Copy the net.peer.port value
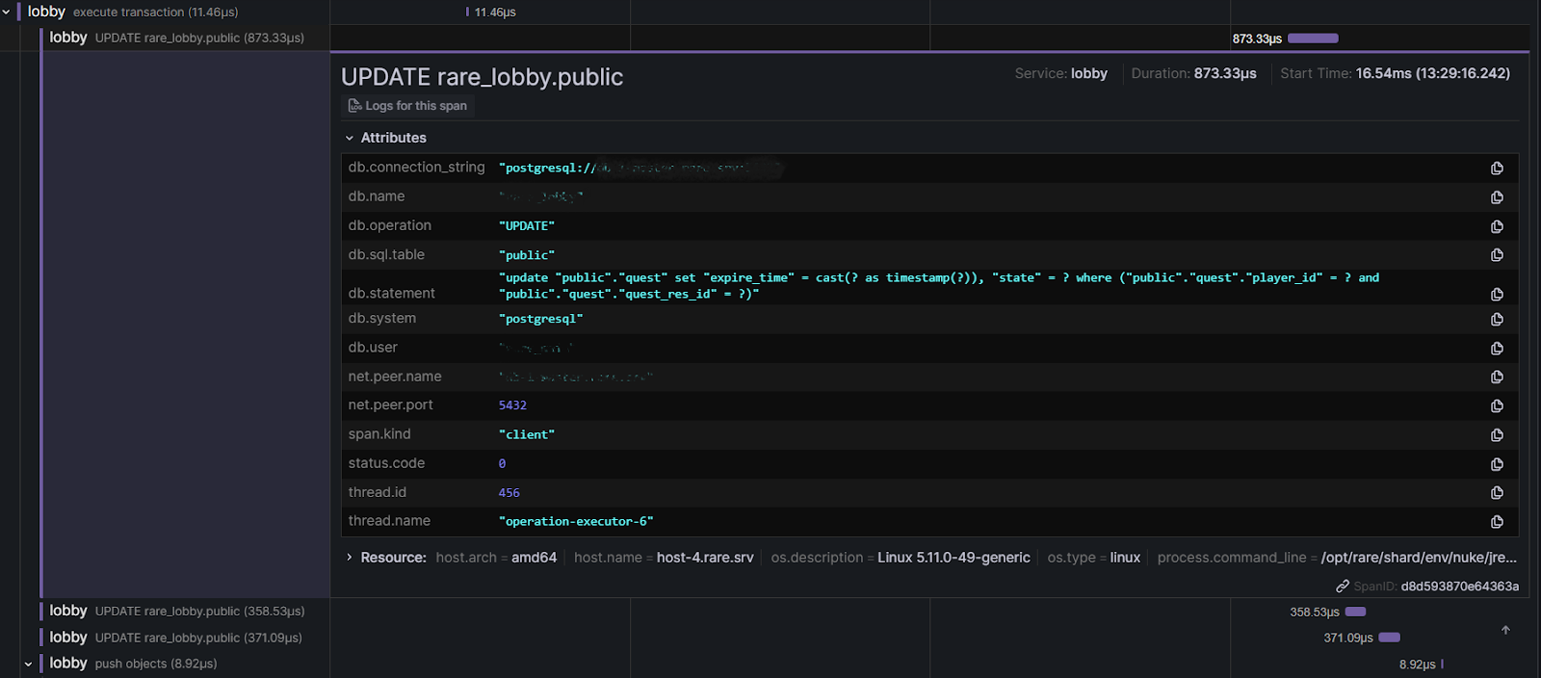The image size is (1541, 678). tap(1497, 406)
